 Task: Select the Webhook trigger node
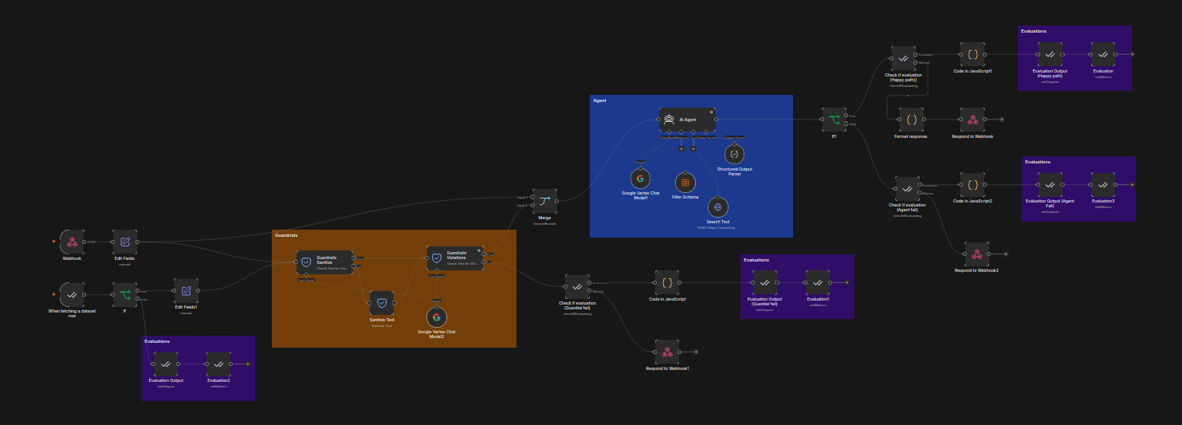[x=73, y=242]
